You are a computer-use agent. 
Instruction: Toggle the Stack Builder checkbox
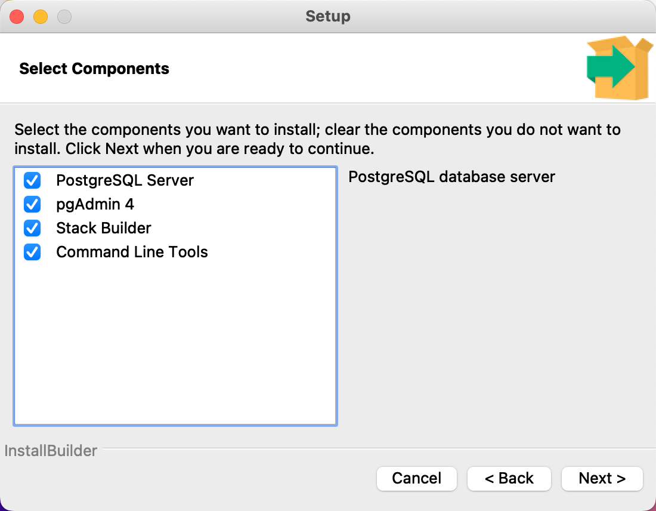click(x=32, y=228)
